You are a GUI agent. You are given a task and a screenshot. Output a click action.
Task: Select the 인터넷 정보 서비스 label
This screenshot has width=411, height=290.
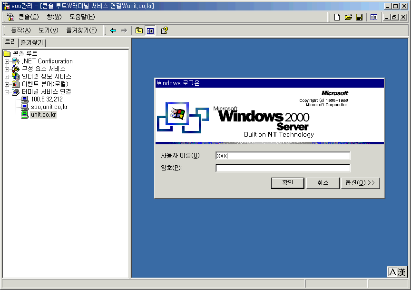click(47, 77)
